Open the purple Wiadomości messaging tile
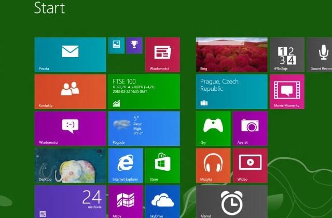332x218 pixels. pyautogui.click(x=71, y=129)
